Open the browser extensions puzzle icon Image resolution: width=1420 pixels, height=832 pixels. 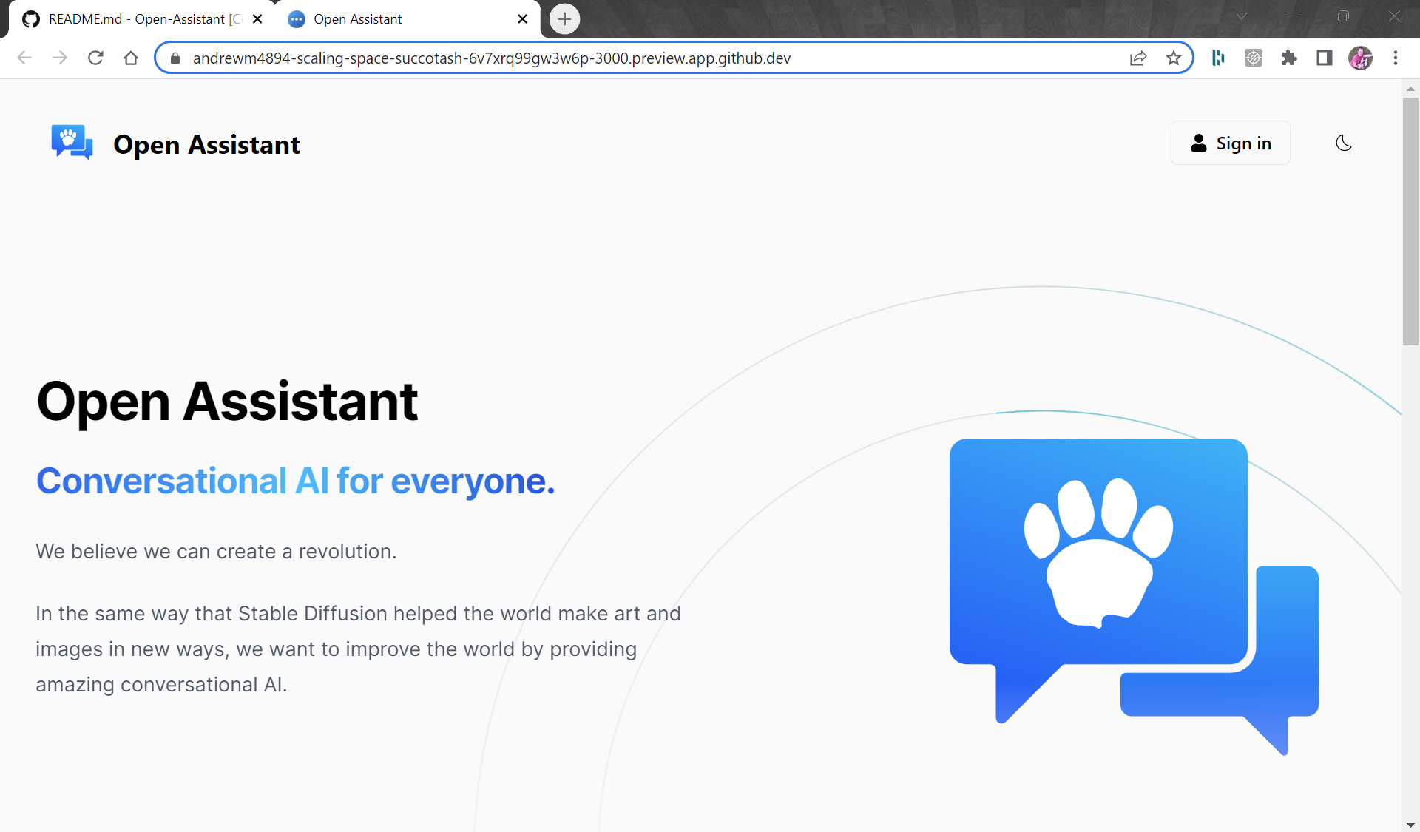(x=1289, y=58)
